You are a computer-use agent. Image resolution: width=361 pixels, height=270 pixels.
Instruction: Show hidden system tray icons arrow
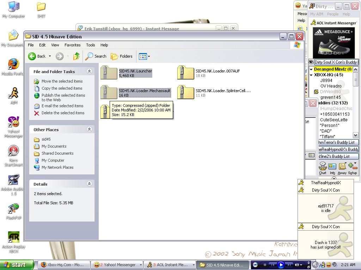[315, 265]
